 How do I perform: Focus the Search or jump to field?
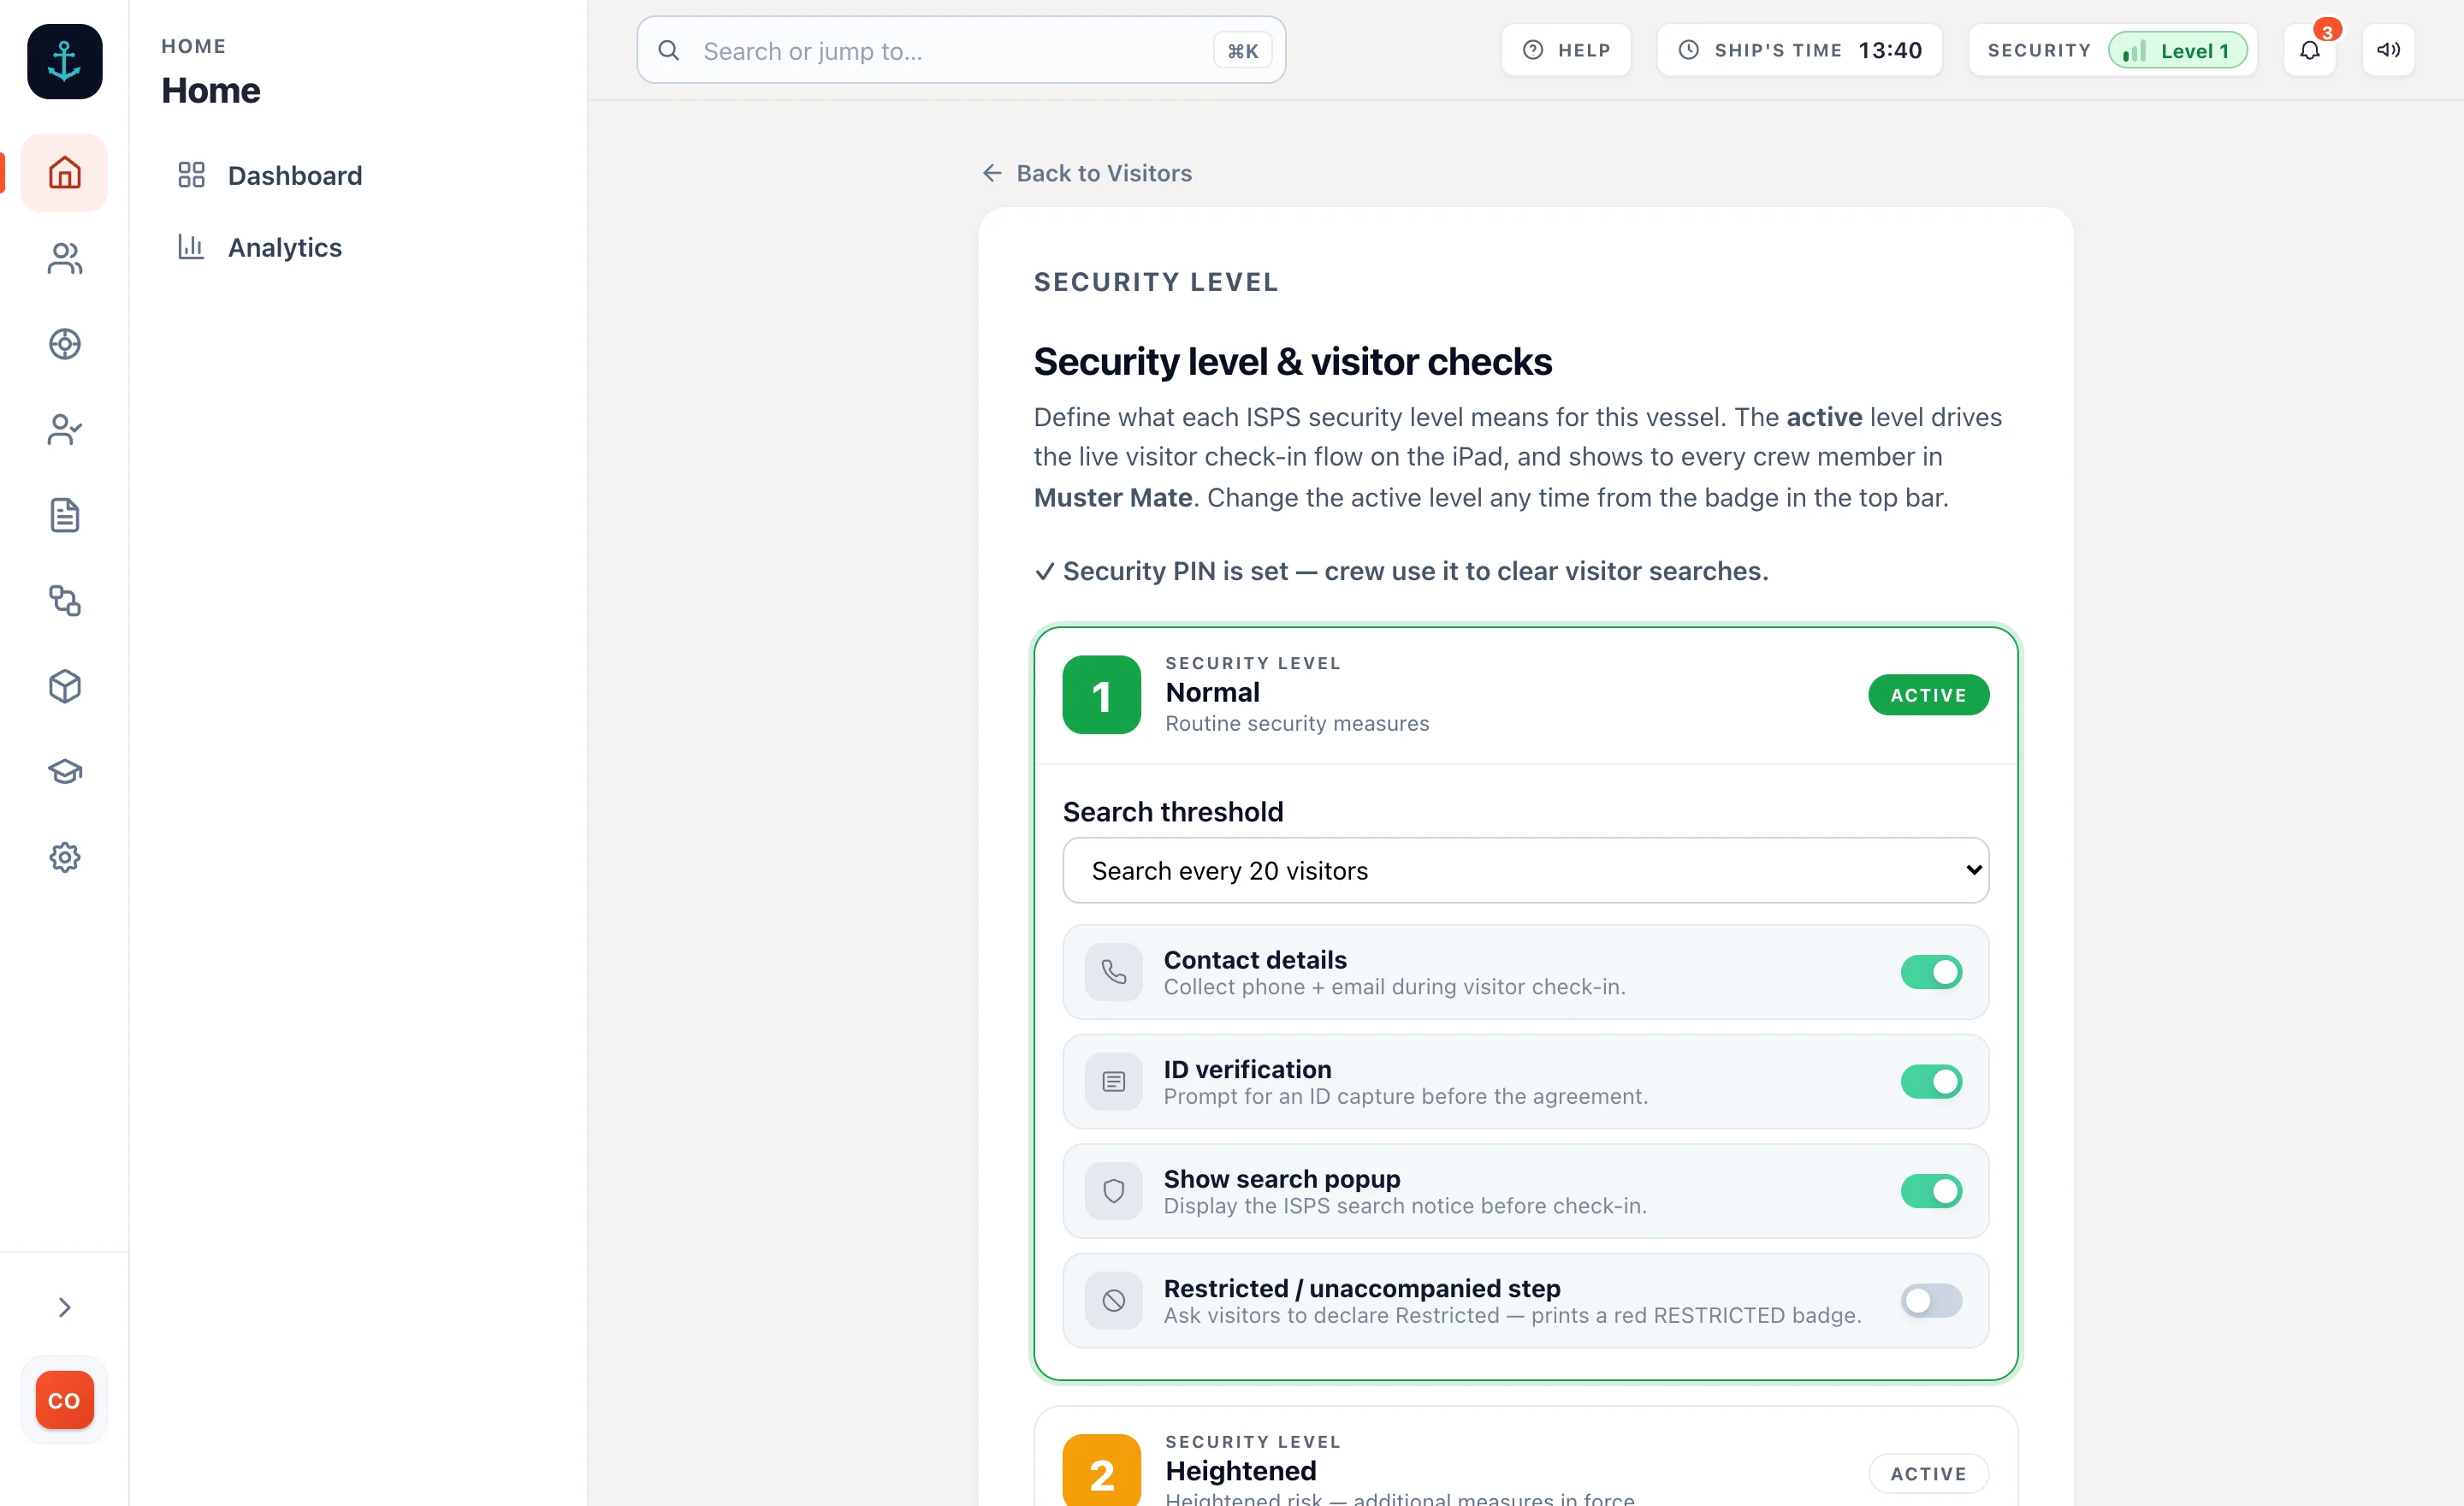click(x=961, y=50)
